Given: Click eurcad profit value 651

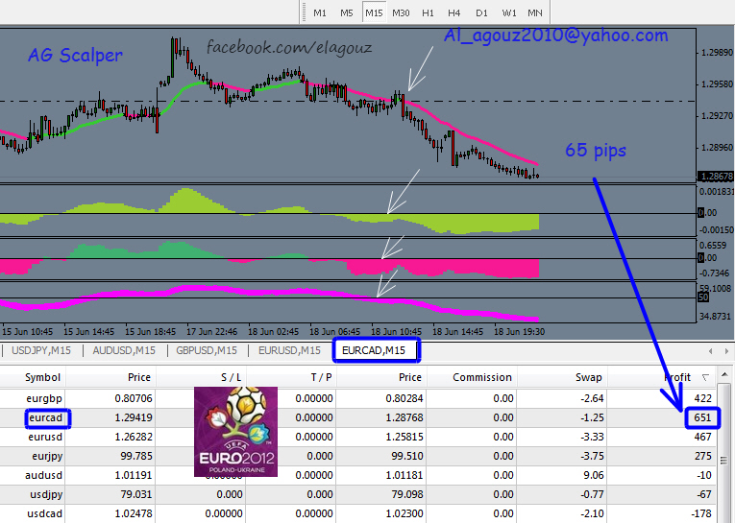Looking at the screenshot, I should pyautogui.click(x=702, y=417).
